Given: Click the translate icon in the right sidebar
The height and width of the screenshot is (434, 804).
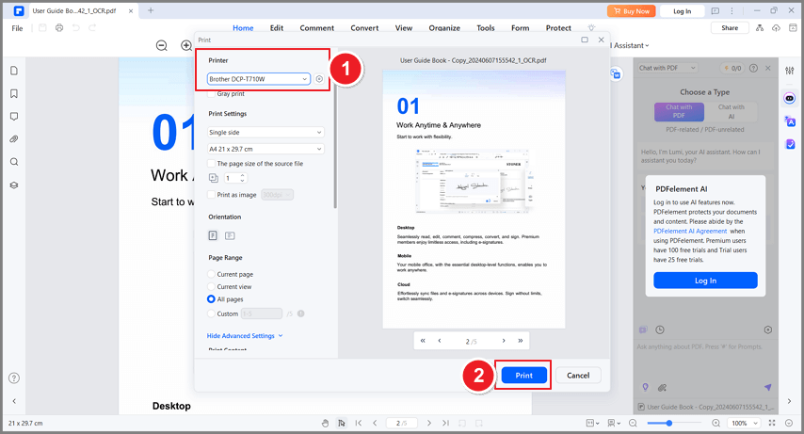Looking at the screenshot, I should (x=790, y=121).
